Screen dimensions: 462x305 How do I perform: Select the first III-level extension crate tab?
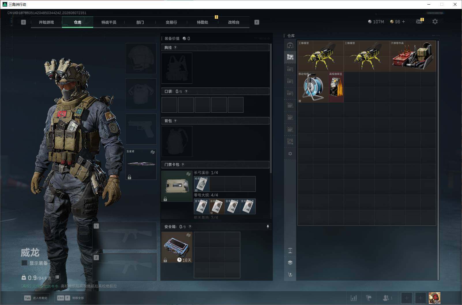tap(290, 69)
